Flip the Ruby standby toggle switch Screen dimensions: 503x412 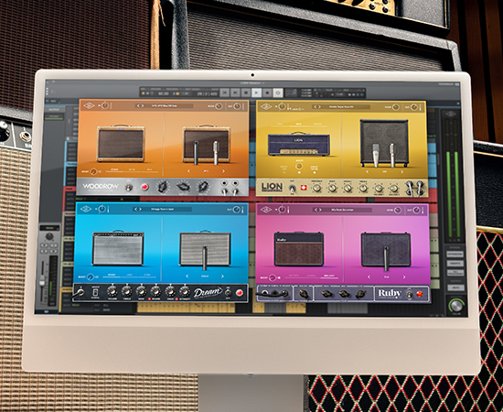click(x=410, y=294)
